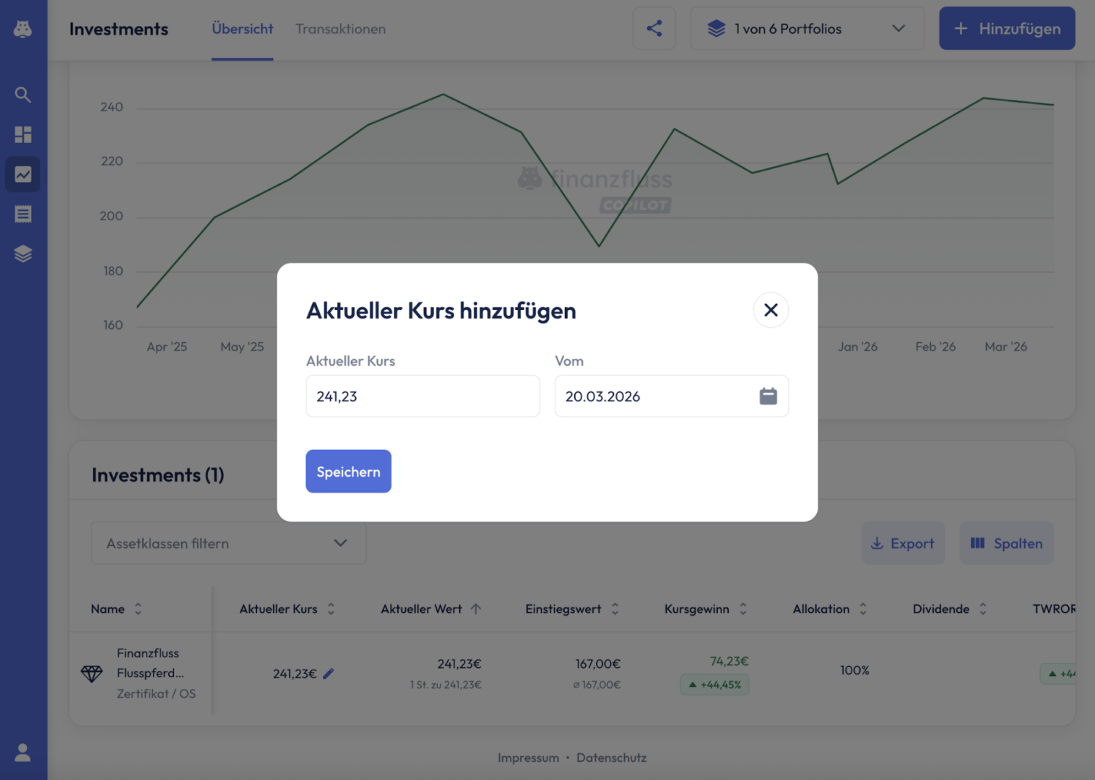Open the list icon in sidebar
Image resolution: width=1095 pixels, height=780 pixels.
23,214
